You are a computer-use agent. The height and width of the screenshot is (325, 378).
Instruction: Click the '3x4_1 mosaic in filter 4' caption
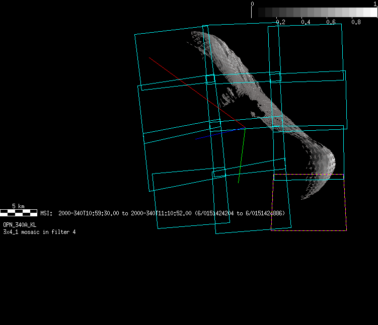click(x=39, y=232)
